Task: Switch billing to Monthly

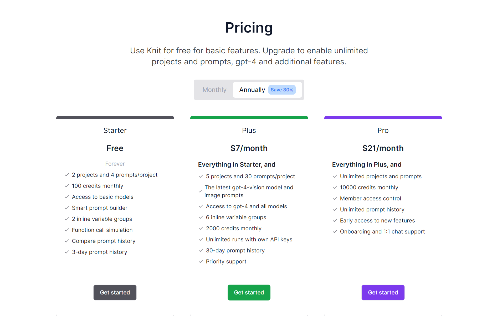Action: (x=214, y=90)
